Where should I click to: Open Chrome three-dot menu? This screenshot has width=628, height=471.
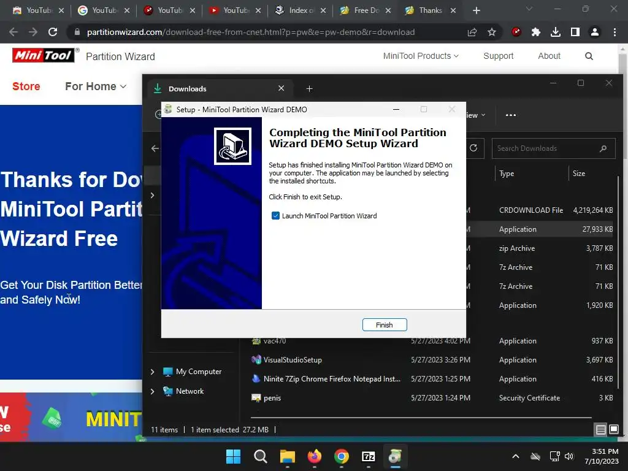615,32
